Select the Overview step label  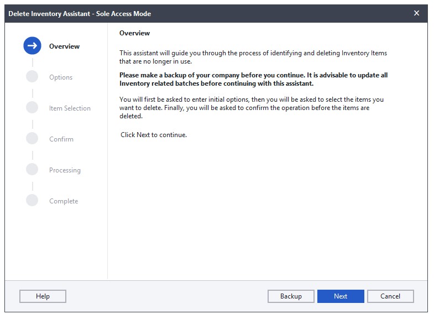click(x=64, y=46)
